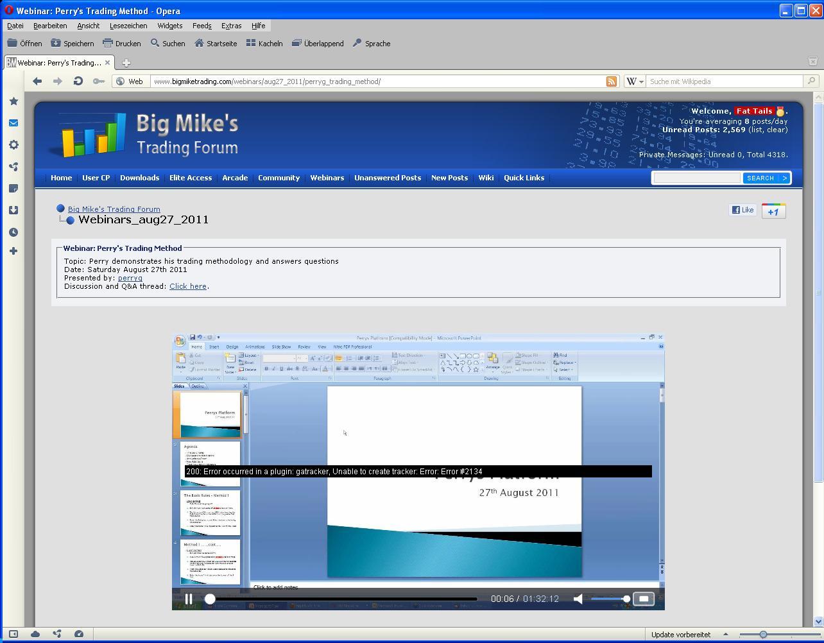
Task: Open the Datei menu
Action: pos(15,26)
